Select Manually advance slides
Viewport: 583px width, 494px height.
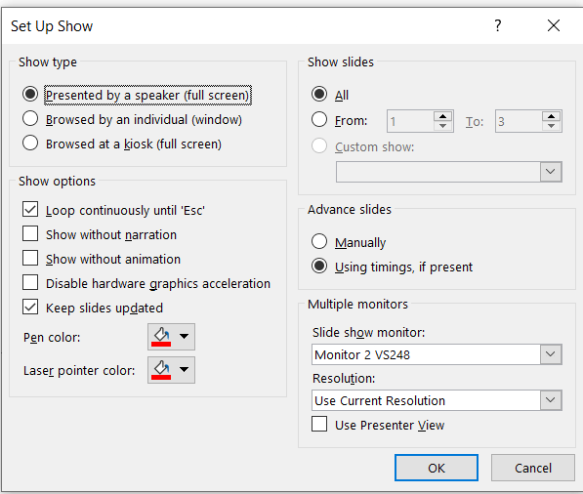pyautogui.click(x=319, y=241)
